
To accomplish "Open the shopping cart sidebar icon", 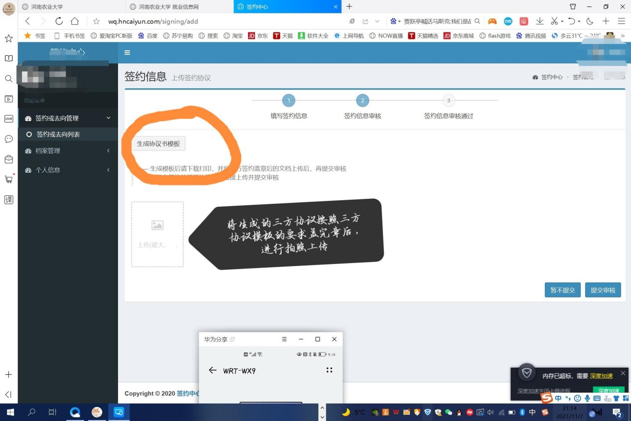I will click(x=8, y=179).
